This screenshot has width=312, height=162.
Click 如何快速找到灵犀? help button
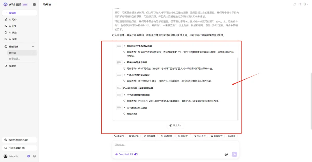tap(20, 140)
